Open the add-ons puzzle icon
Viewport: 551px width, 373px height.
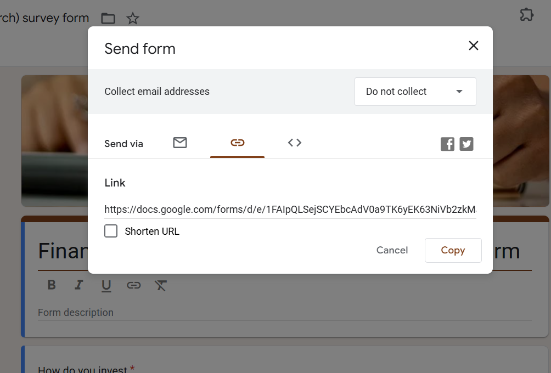[526, 15]
